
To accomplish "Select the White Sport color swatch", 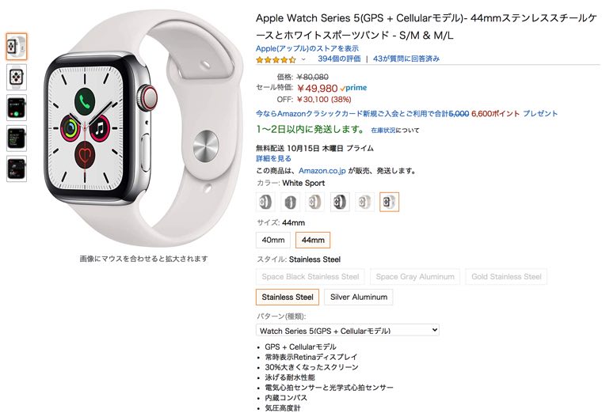I will coord(389,202).
